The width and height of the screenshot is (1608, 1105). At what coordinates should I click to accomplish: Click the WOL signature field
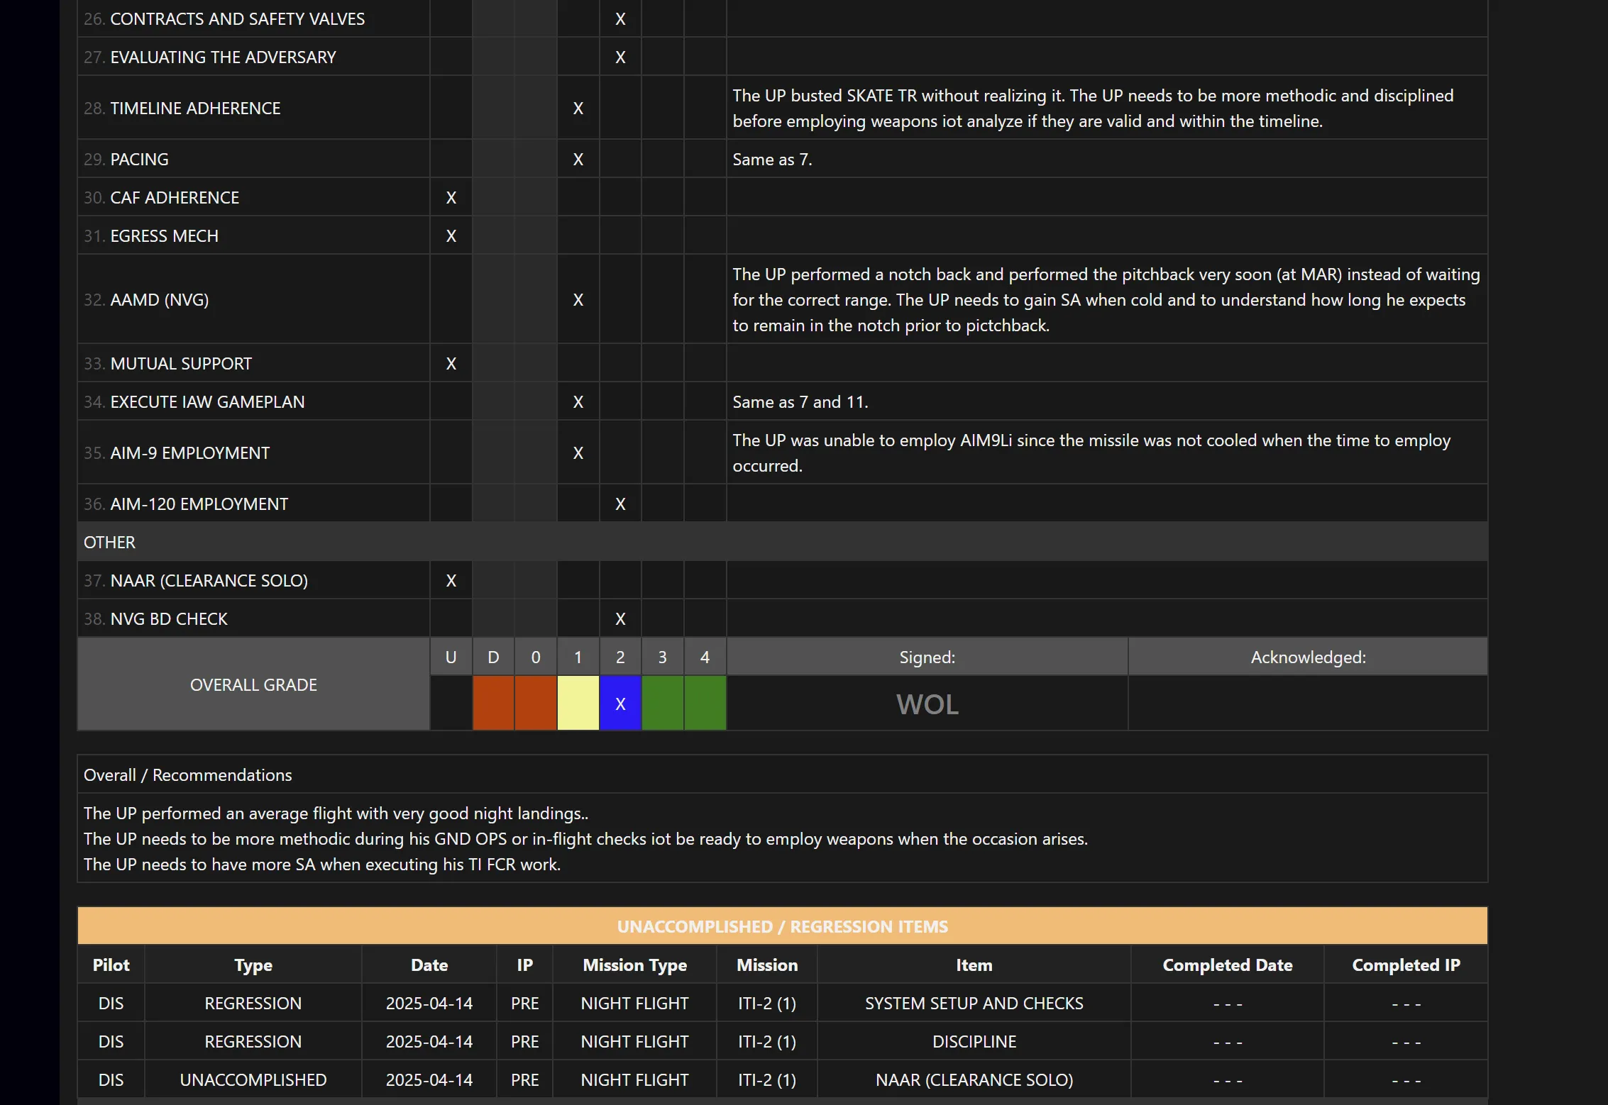927,704
